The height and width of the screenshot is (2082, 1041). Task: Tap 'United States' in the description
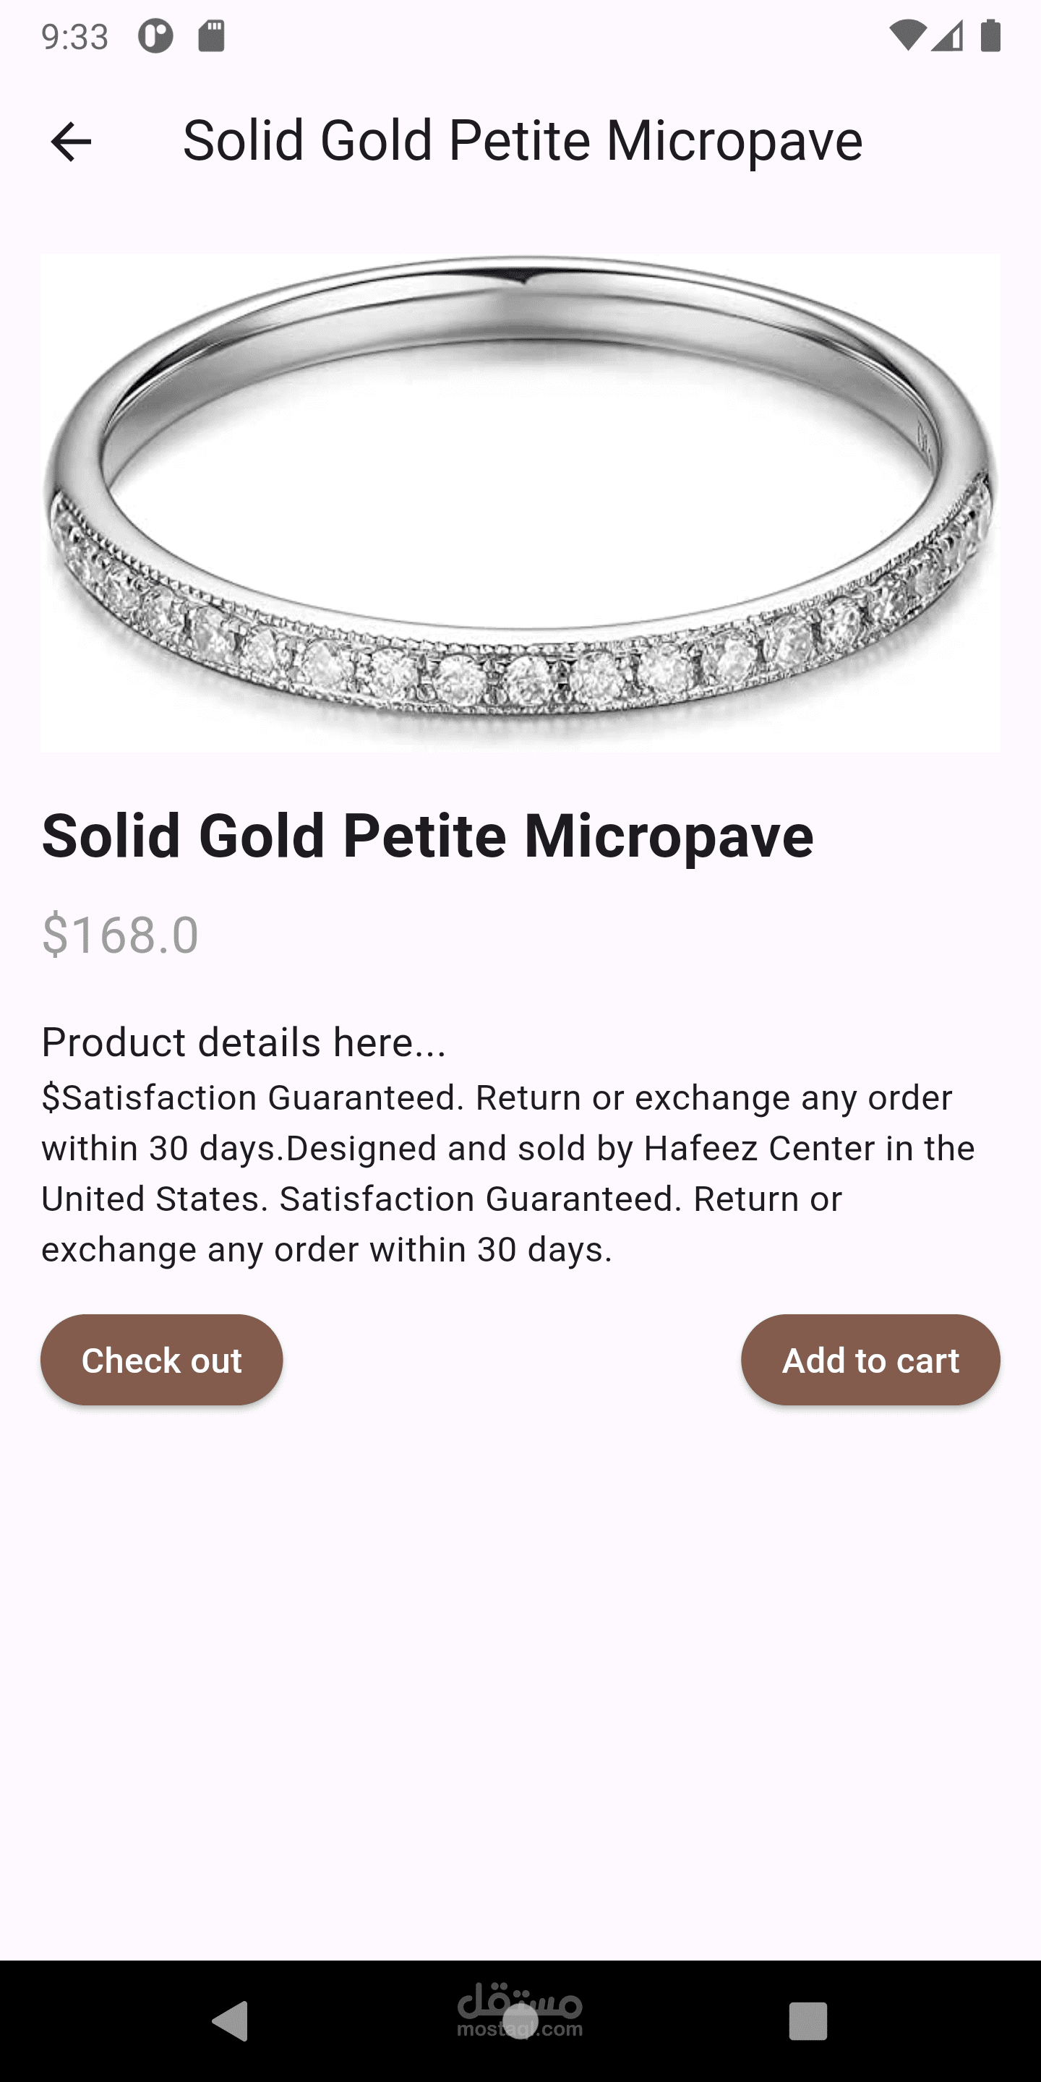pyautogui.click(x=153, y=1199)
